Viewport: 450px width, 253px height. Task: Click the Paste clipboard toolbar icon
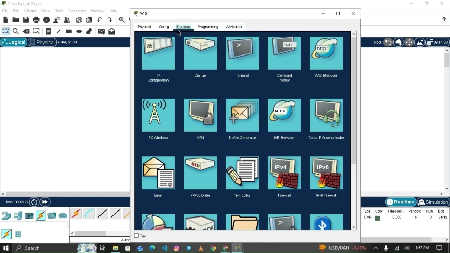click(89, 20)
